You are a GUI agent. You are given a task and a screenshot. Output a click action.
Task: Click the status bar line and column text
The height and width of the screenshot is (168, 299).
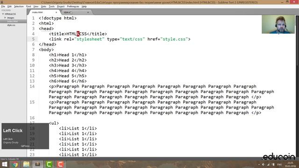9,159
